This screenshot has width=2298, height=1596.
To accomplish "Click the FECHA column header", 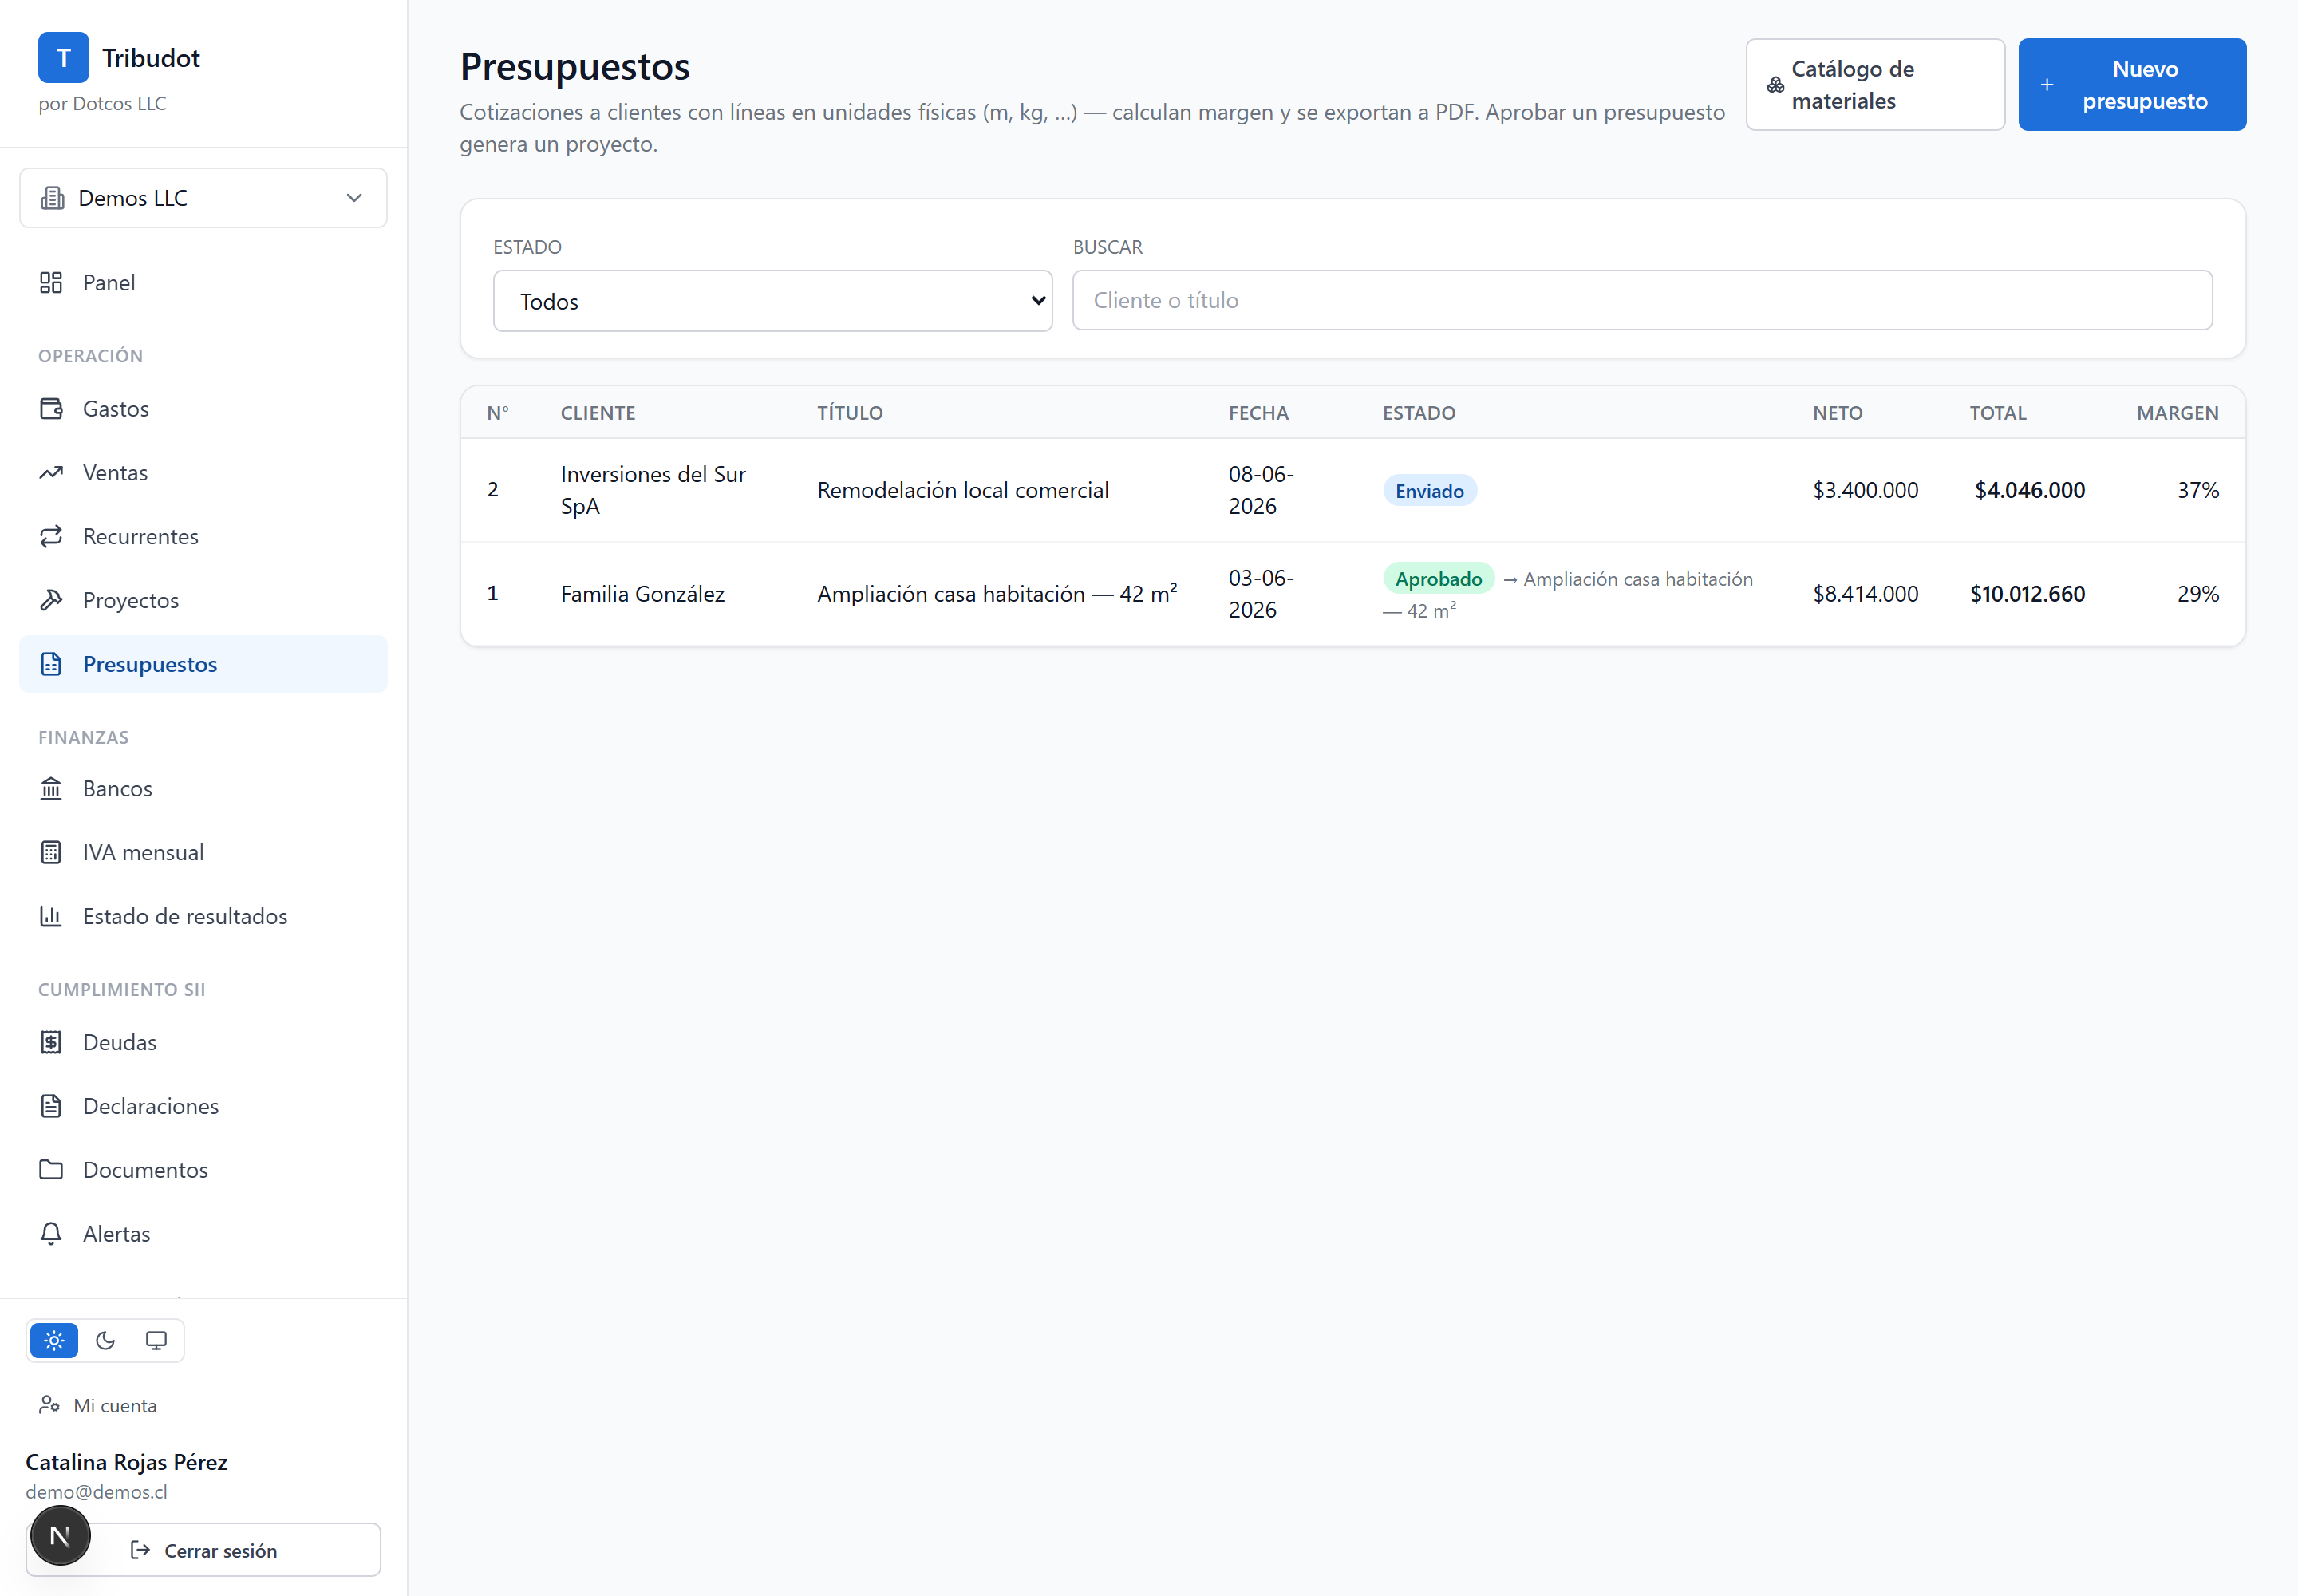I will [1259, 413].
